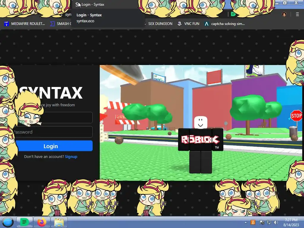Click the SYNTAX logo heading
The width and height of the screenshot is (304, 228).
coord(51,93)
